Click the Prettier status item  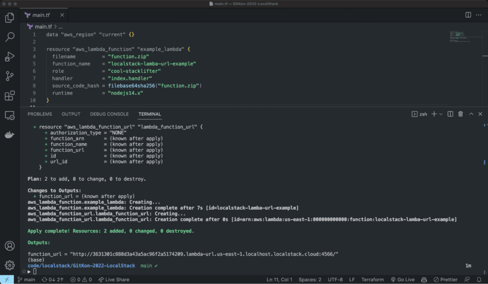446,280
